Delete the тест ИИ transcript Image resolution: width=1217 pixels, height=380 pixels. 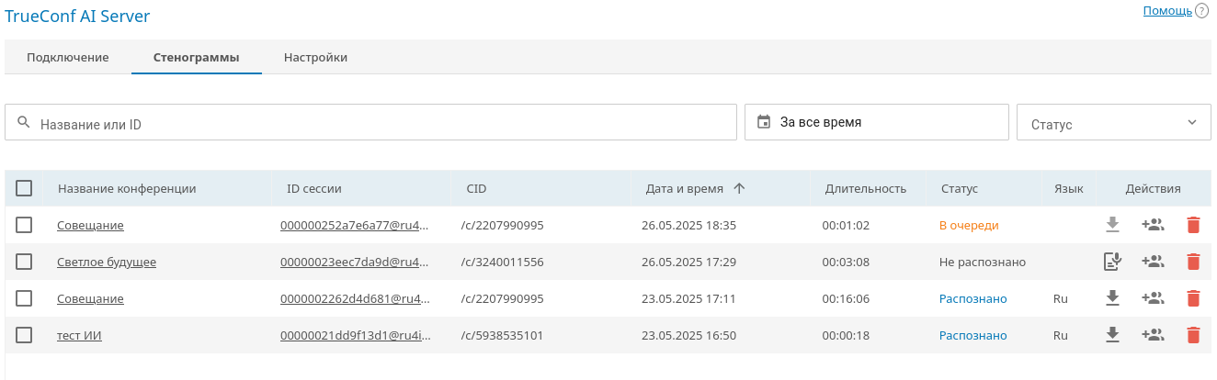coord(1193,335)
